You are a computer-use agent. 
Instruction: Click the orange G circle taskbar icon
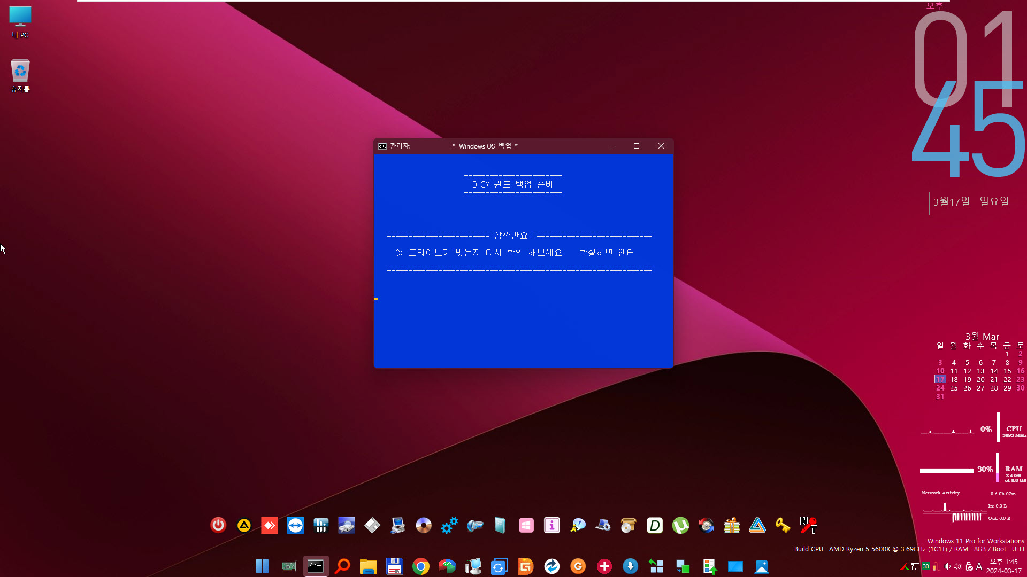pos(578,566)
